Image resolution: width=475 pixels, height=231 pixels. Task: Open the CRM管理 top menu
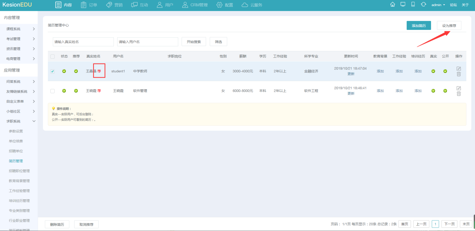pyautogui.click(x=195, y=5)
